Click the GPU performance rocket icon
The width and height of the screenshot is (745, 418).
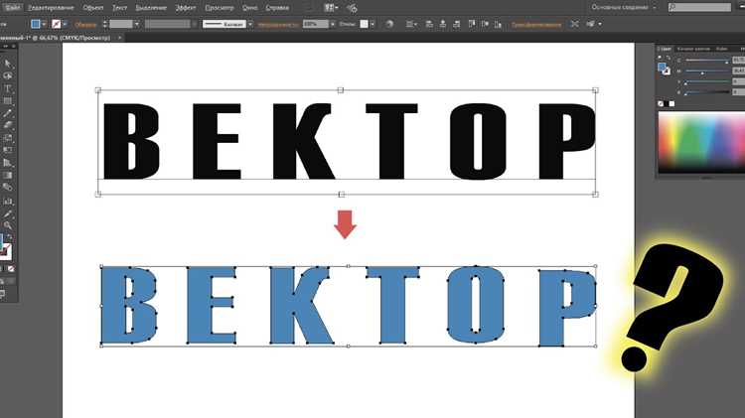click(352, 8)
